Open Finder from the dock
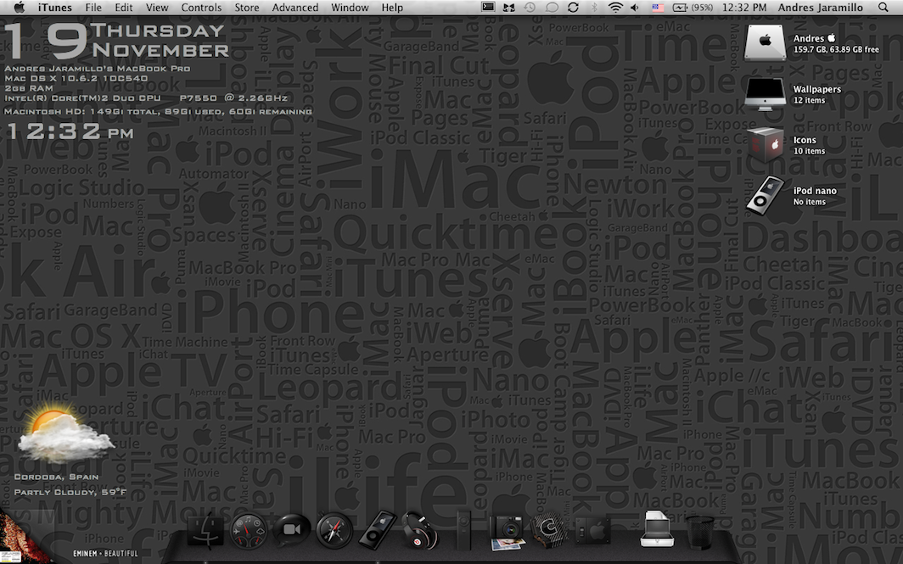 tap(206, 529)
